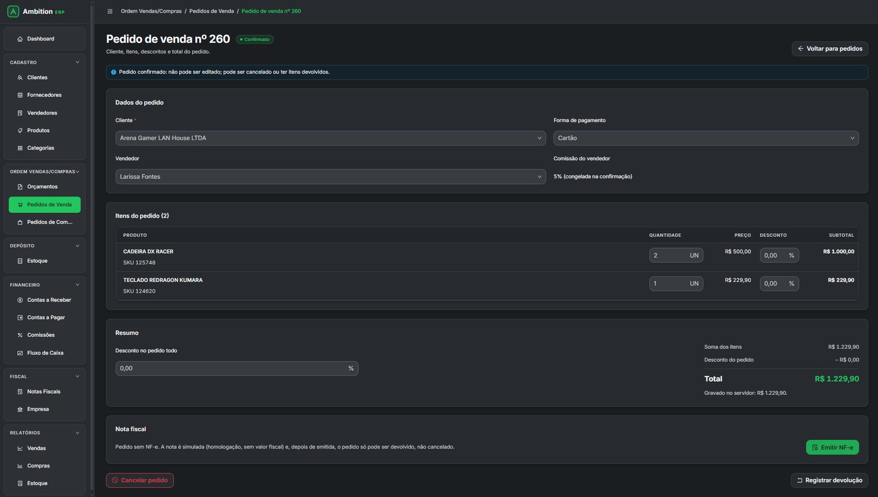
Task: Toggle the sidebar menu icon in header
Action: 110,11
